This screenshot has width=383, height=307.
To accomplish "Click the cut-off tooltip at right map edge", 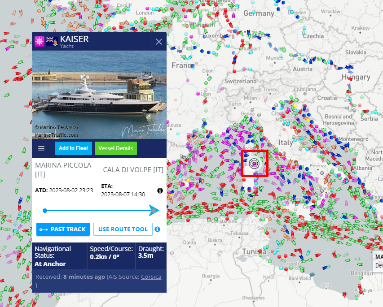I will (379, 261).
